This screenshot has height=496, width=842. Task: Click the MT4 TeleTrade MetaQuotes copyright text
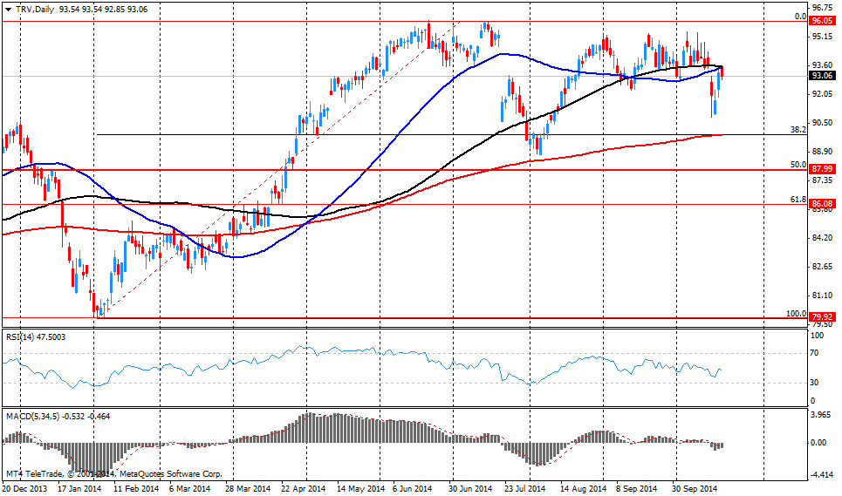[113, 474]
